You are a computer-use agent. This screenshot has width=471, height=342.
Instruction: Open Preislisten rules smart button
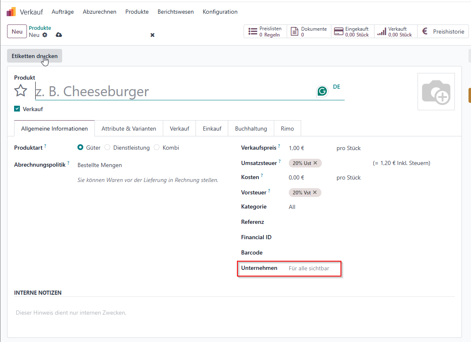coord(265,32)
